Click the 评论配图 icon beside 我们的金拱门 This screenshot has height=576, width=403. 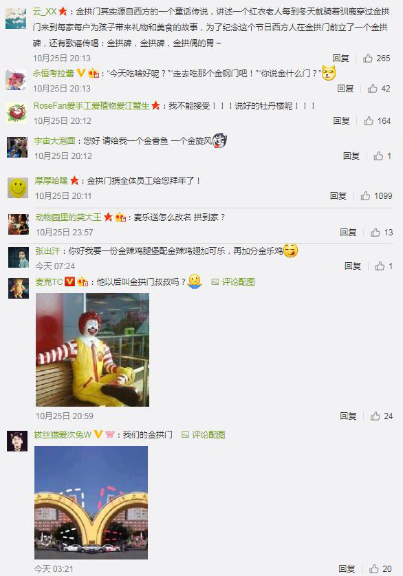coord(186,434)
